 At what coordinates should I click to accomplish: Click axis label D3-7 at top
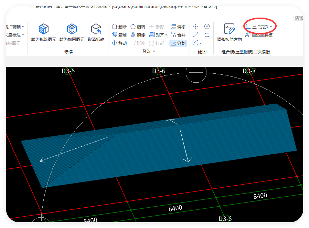tap(249, 71)
